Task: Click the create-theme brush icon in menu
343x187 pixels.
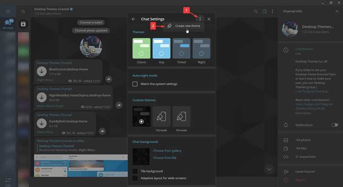Action: [169, 26]
